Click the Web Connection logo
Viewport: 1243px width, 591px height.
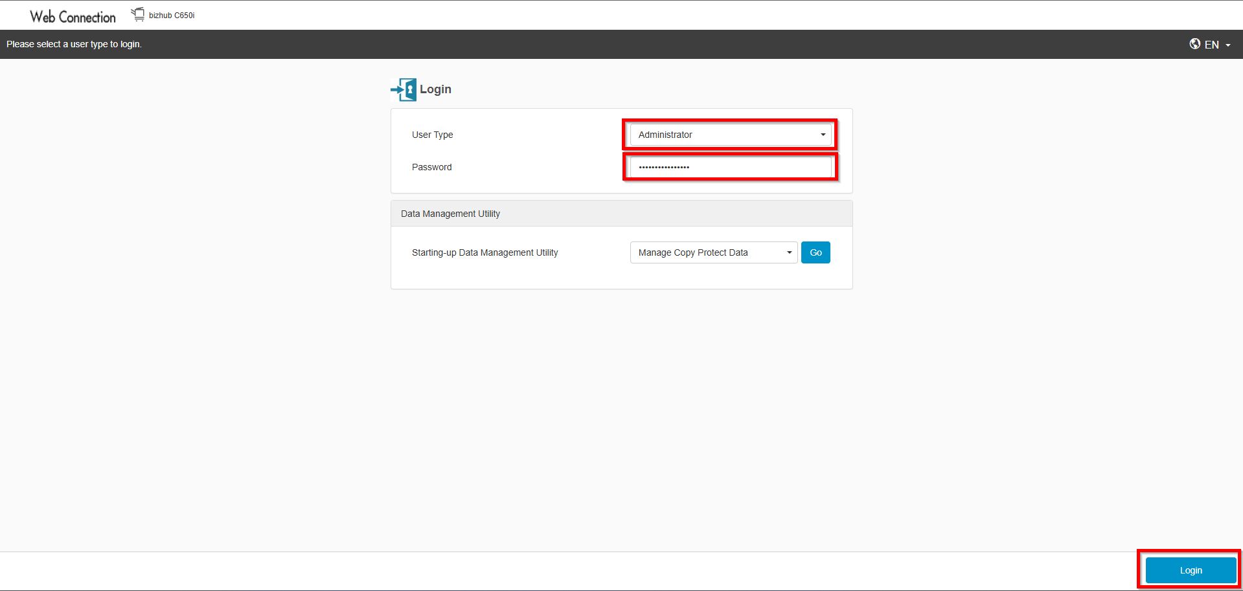coord(73,17)
